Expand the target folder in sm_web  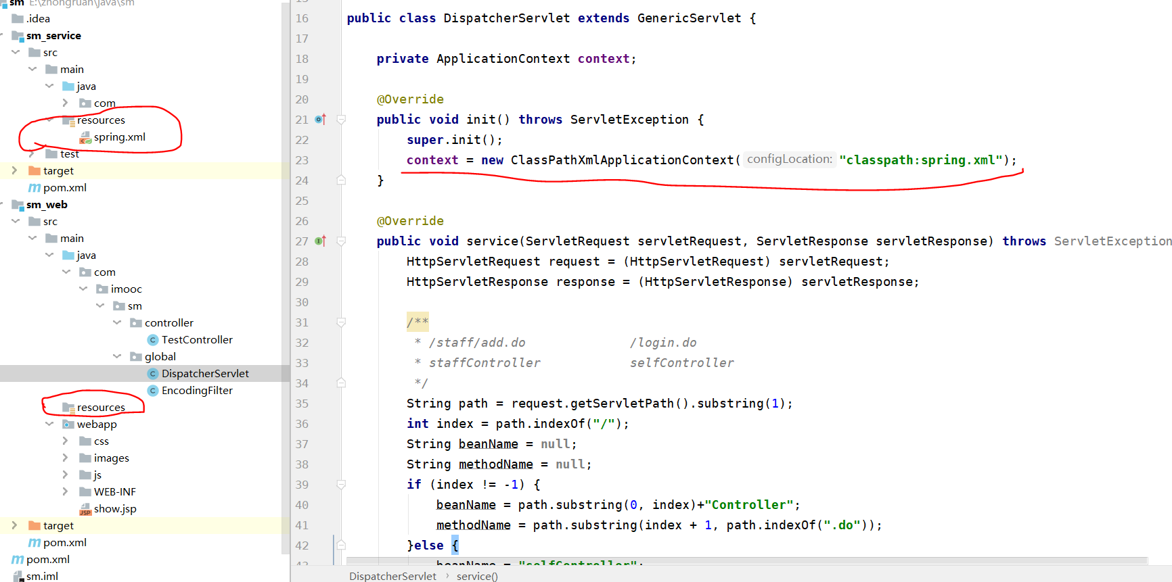point(15,525)
